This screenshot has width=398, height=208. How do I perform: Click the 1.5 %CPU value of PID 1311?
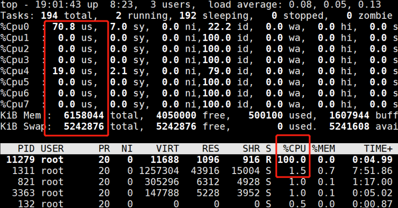click(297, 171)
